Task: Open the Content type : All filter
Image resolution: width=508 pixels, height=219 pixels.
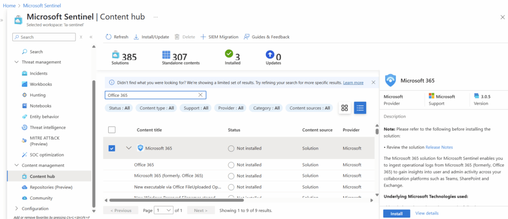Action: [156, 108]
